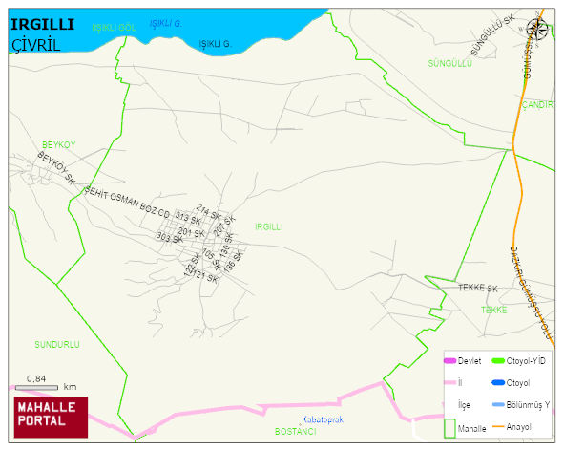Click the green Mahalle legend rectangle
This screenshot has width=564, height=451.
click(x=449, y=428)
